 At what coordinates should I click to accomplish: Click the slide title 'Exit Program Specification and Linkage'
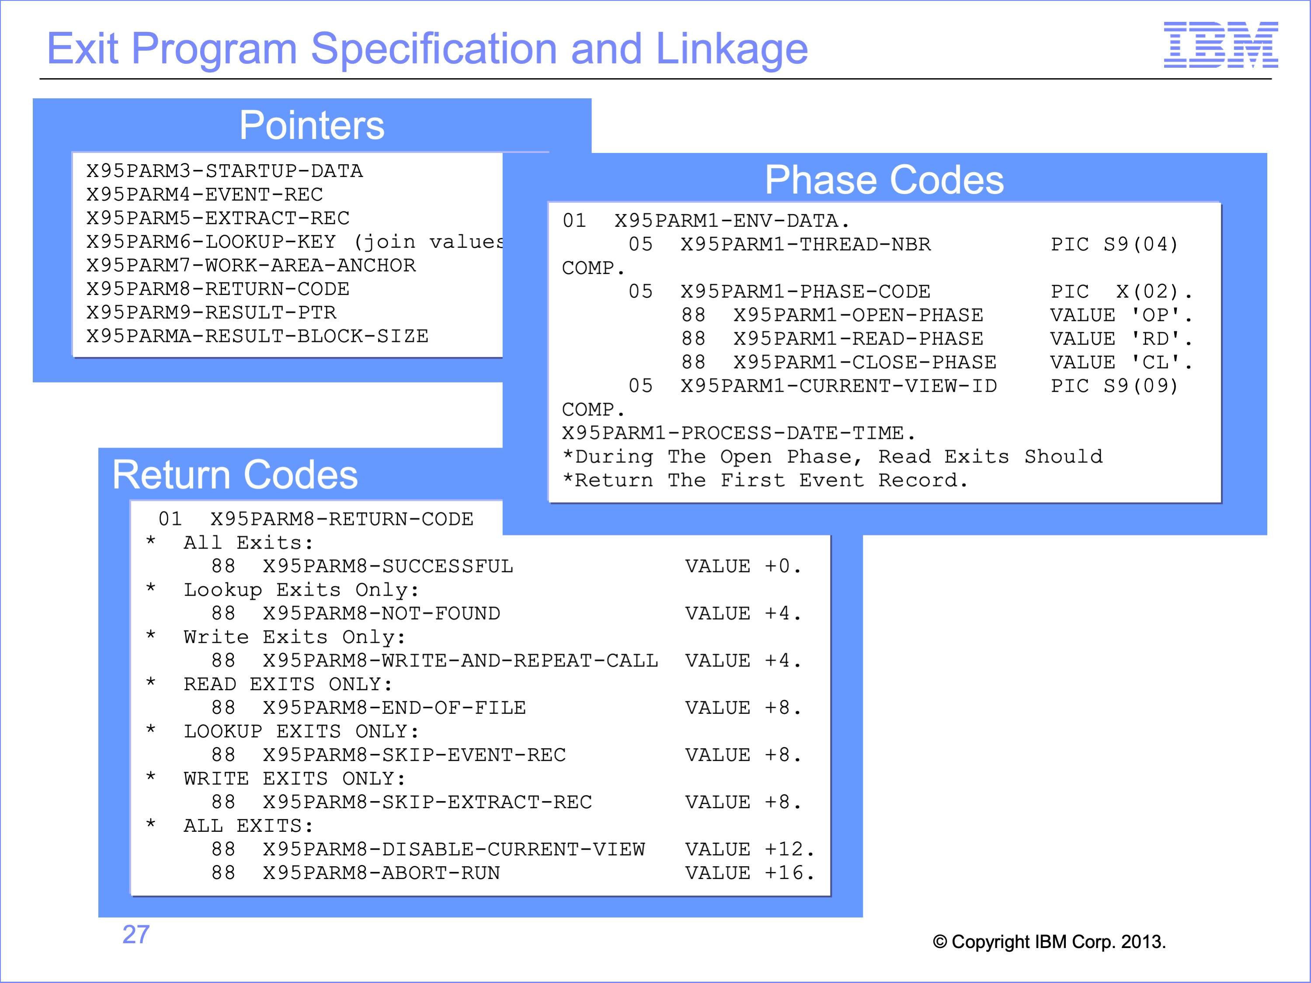[x=428, y=49]
